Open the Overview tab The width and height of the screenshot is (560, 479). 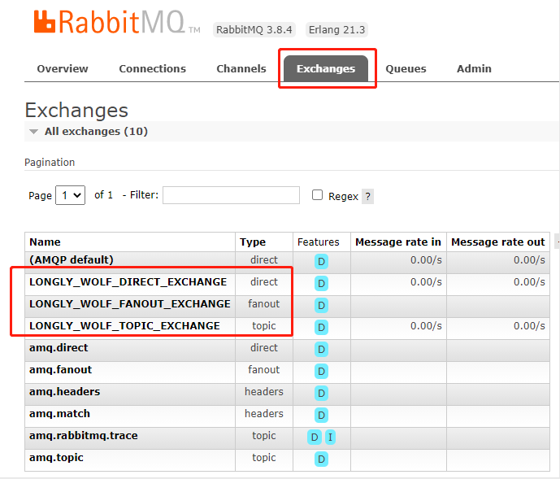click(x=63, y=68)
